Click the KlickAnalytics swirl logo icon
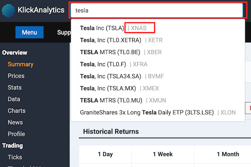The image size is (251, 167). (x=8, y=10)
